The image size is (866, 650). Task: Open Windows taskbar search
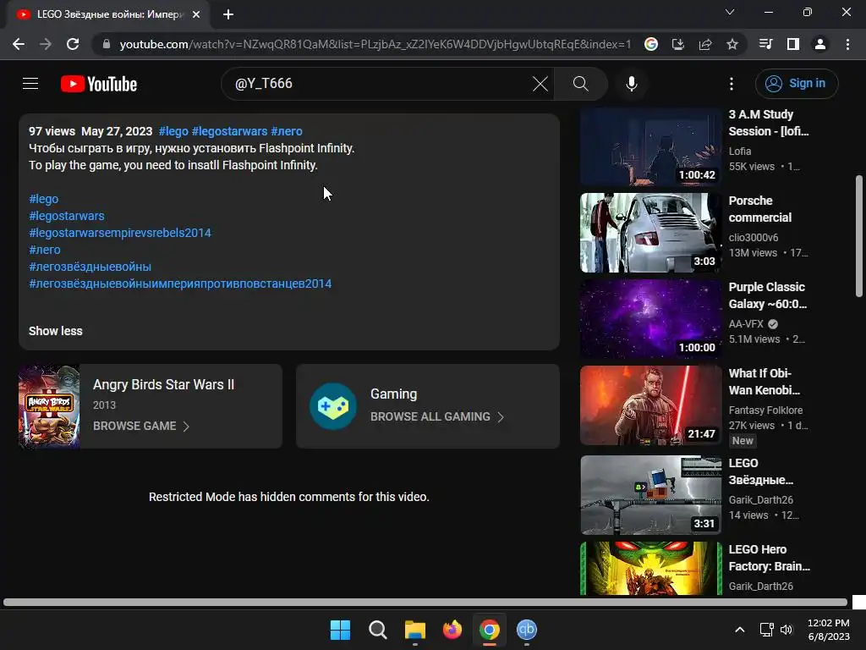[x=378, y=630]
